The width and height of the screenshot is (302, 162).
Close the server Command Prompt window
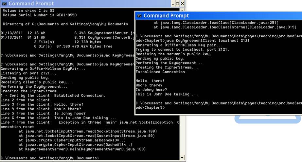coord(183,4)
